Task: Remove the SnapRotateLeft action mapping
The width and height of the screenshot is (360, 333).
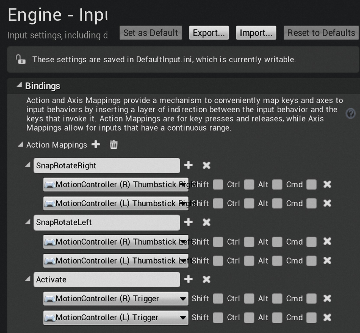Action: coord(206,222)
